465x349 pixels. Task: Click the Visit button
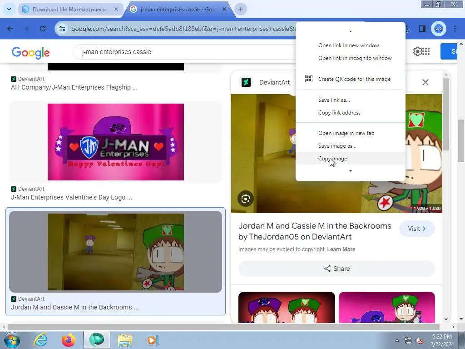click(417, 229)
